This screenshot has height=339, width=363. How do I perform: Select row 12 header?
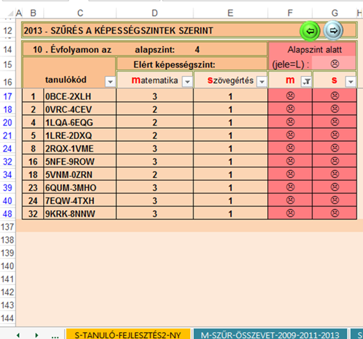[x=7, y=30]
